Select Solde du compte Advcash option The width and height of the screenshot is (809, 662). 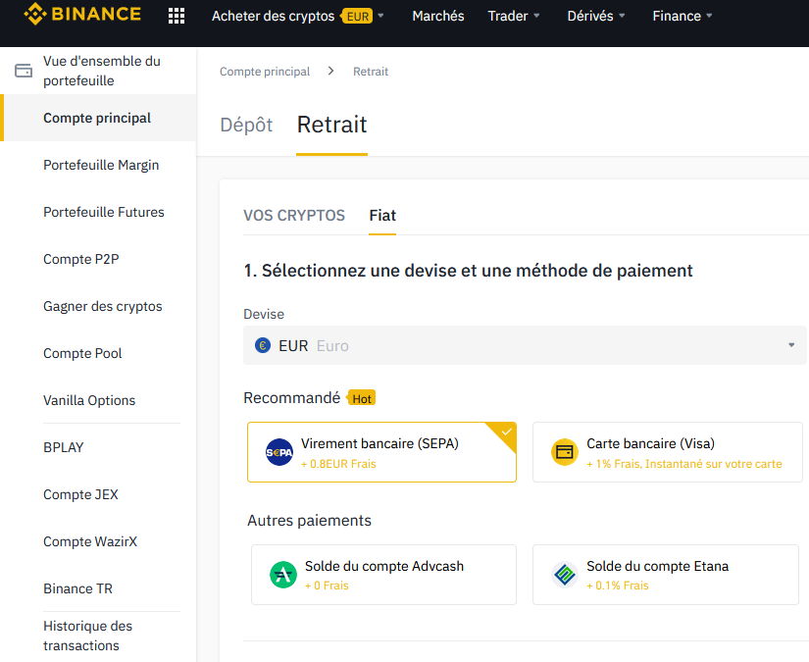pyautogui.click(x=383, y=575)
